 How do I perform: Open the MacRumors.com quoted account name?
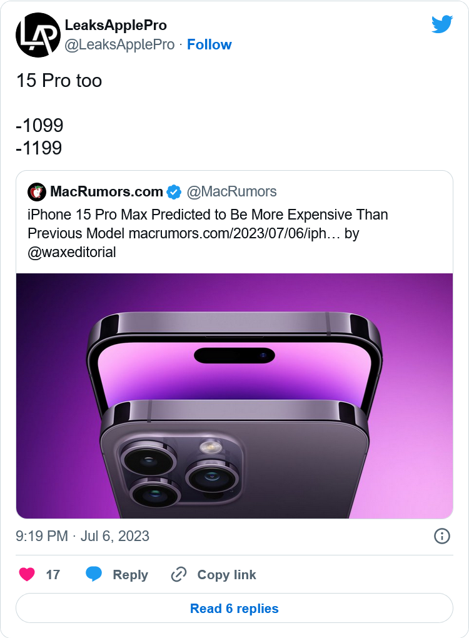click(106, 191)
